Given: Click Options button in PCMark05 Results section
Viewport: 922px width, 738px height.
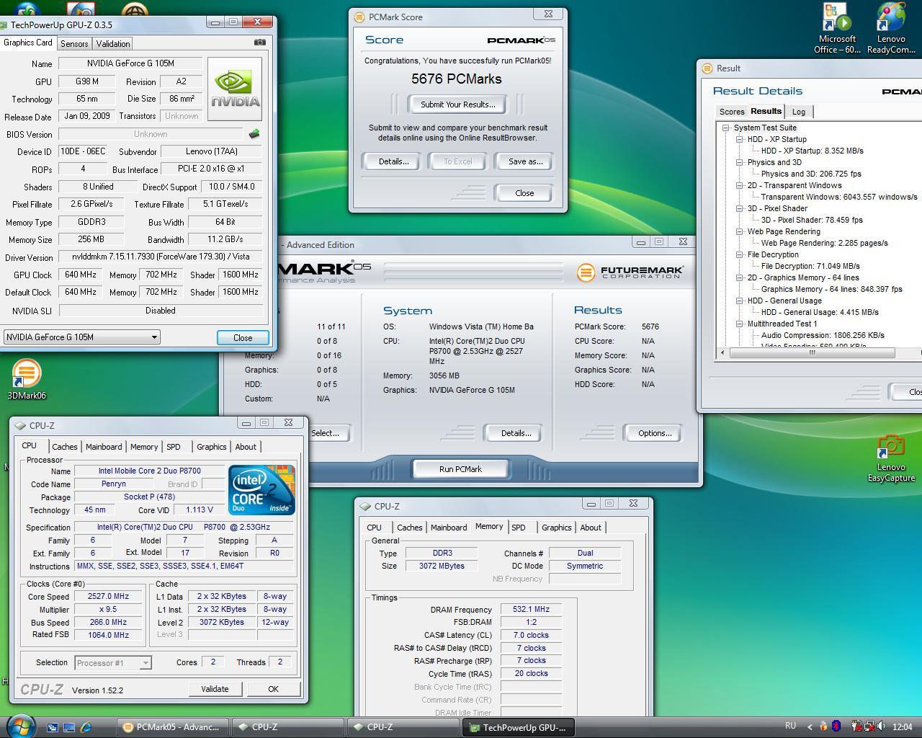Looking at the screenshot, I should [x=655, y=433].
